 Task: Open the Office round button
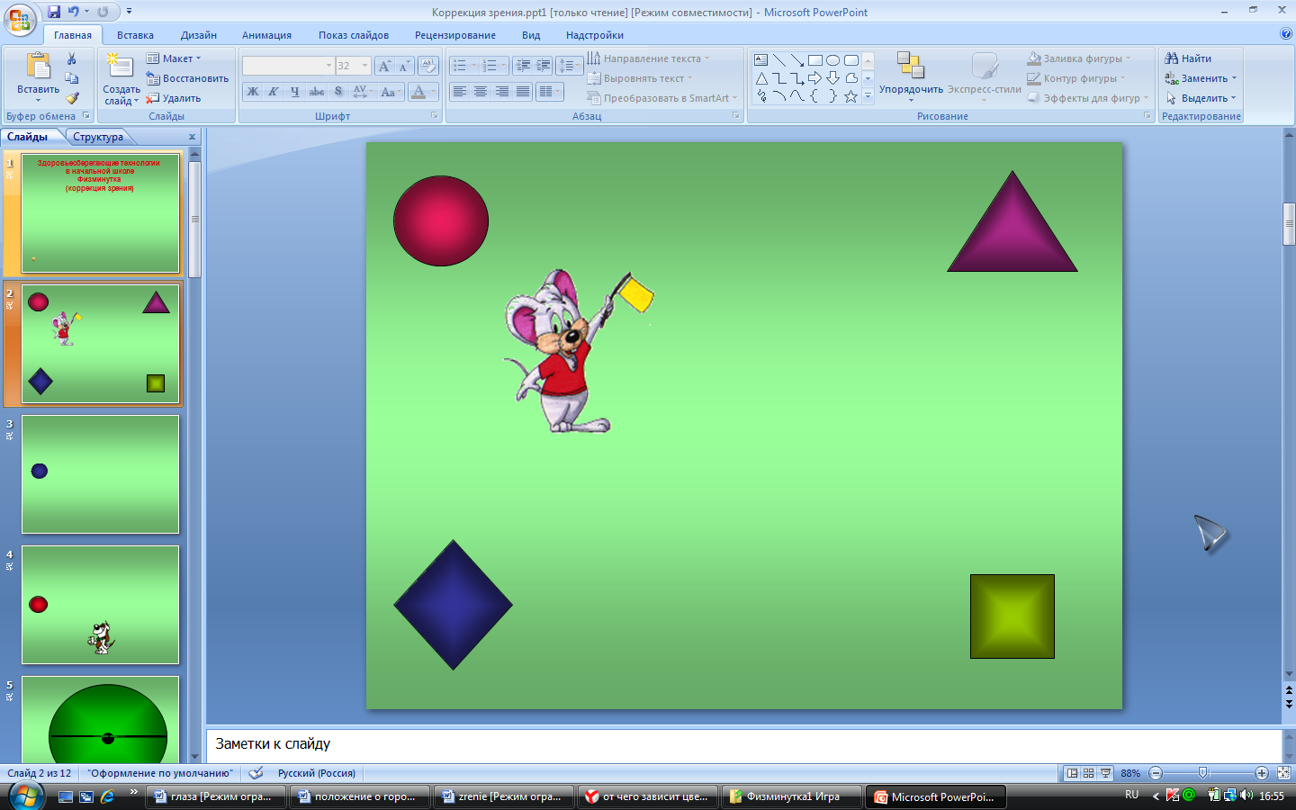click(x=20, y=19)
